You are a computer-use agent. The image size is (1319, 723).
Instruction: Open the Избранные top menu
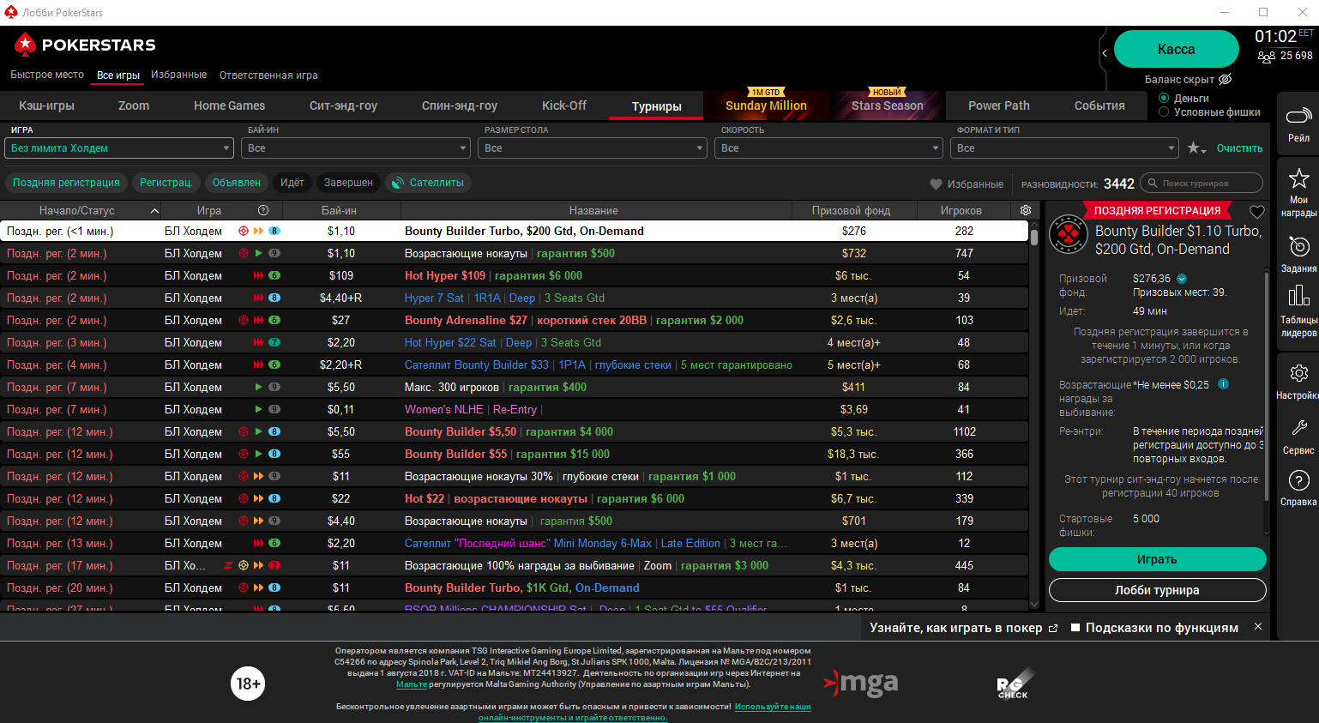(x=178, y=75)
